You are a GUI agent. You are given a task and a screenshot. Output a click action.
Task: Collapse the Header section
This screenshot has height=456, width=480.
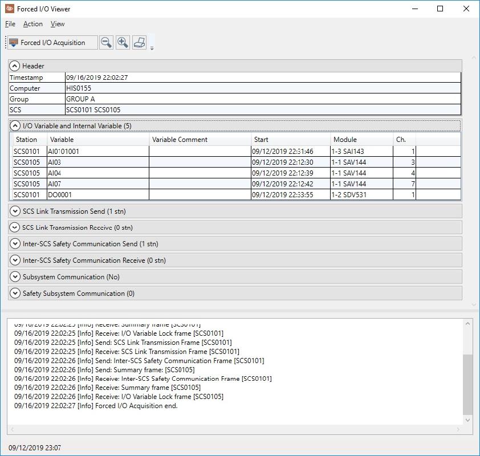(x=15, y=66)
